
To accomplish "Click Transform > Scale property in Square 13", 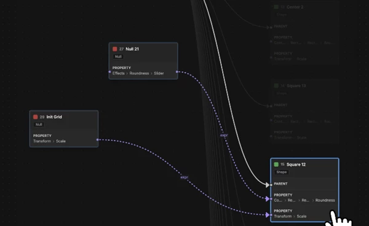I will (x=290, y=138).
